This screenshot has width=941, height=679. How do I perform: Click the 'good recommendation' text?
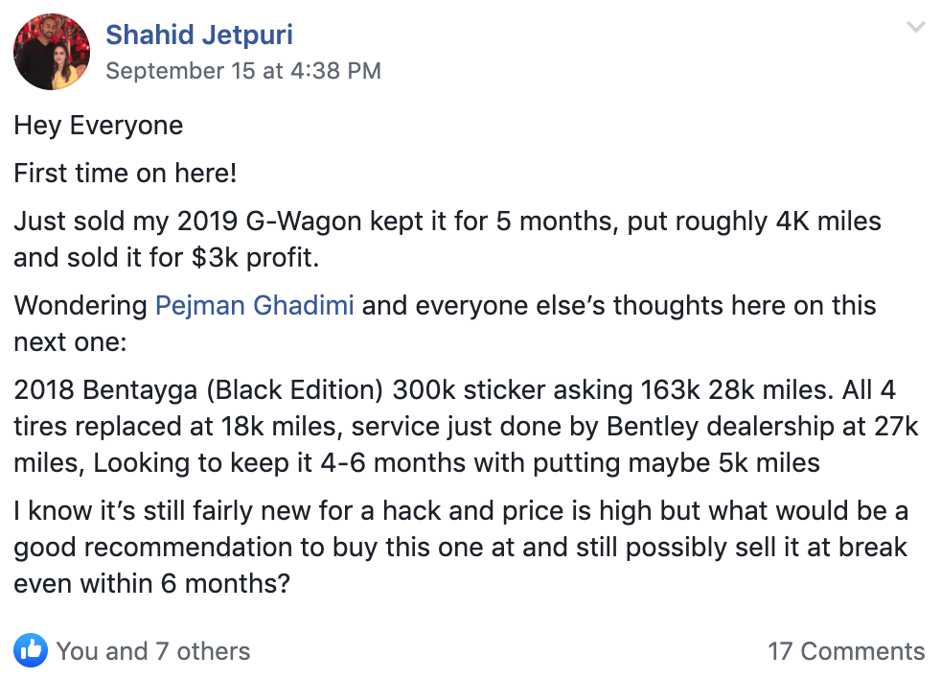click(x=153, y=547)
